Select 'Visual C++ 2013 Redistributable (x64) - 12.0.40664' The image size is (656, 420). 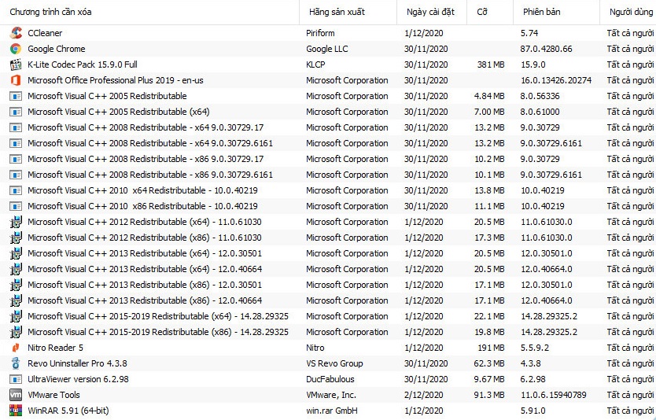coord(145,269)
